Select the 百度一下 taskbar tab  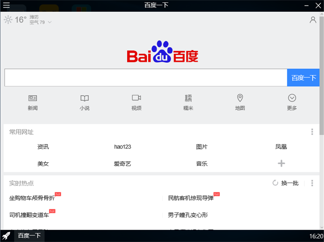pyautogui.click(x=29, y=236)
